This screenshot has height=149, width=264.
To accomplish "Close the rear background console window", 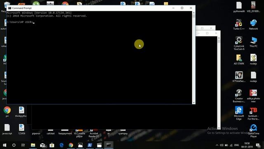I will tap(211, 28).
